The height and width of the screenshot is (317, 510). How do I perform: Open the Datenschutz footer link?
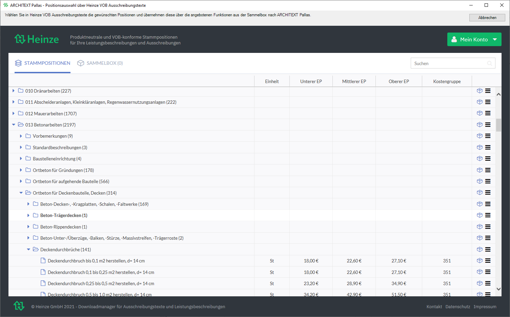click(457, 306)
